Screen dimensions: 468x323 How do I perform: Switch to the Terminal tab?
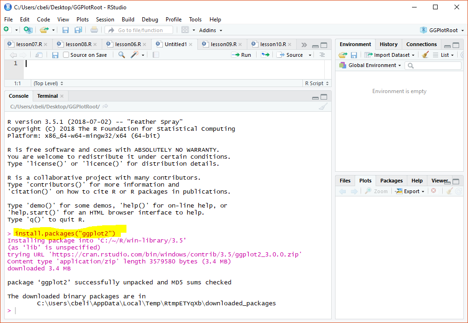click(x=48, y=96)
